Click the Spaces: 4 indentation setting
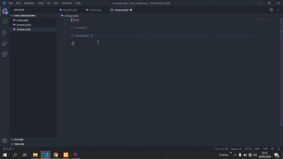283x159 pixels. pyautogui.click(x=236, y=149)
